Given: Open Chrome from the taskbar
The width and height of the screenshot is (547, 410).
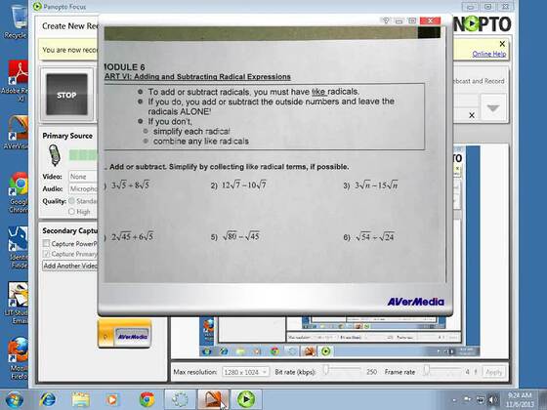Looking at the screenshot, I should coord(147,399).
